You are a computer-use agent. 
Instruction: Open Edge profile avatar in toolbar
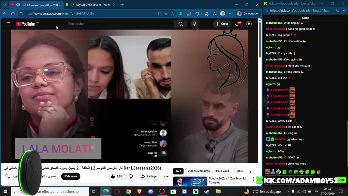click(223, 14)
